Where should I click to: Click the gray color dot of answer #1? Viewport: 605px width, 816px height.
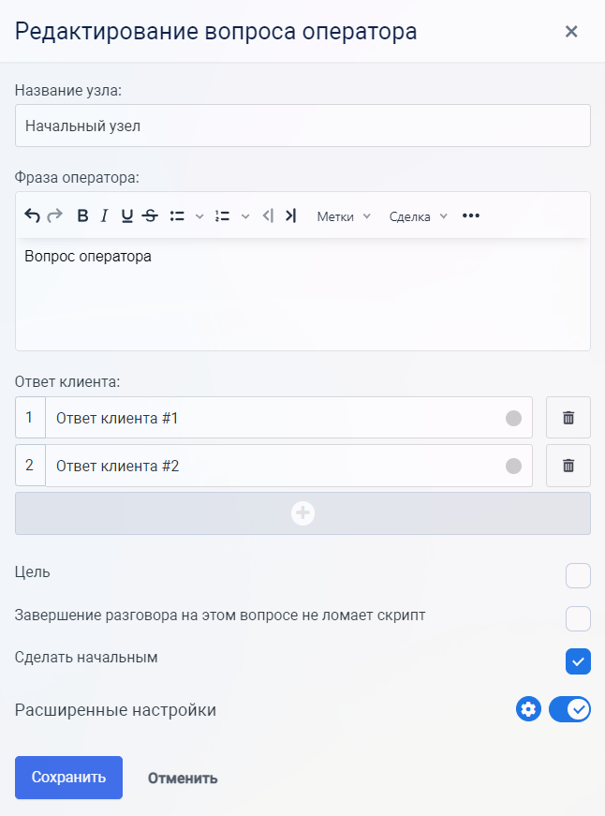coord(513,419)
